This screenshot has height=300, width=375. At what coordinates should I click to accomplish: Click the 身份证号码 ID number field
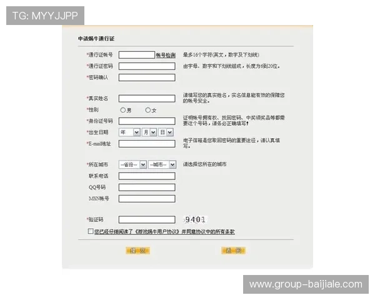[x=147, y=121]
